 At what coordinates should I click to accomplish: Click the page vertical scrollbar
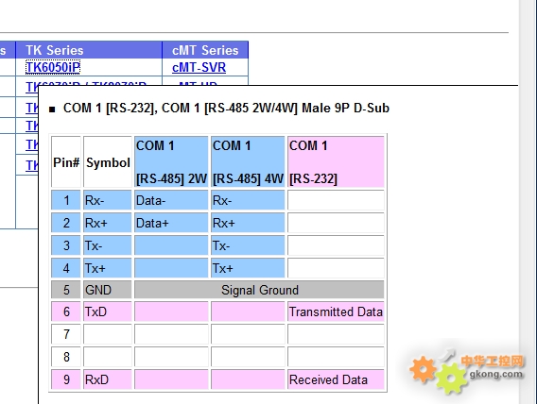(x=528, y=202)
